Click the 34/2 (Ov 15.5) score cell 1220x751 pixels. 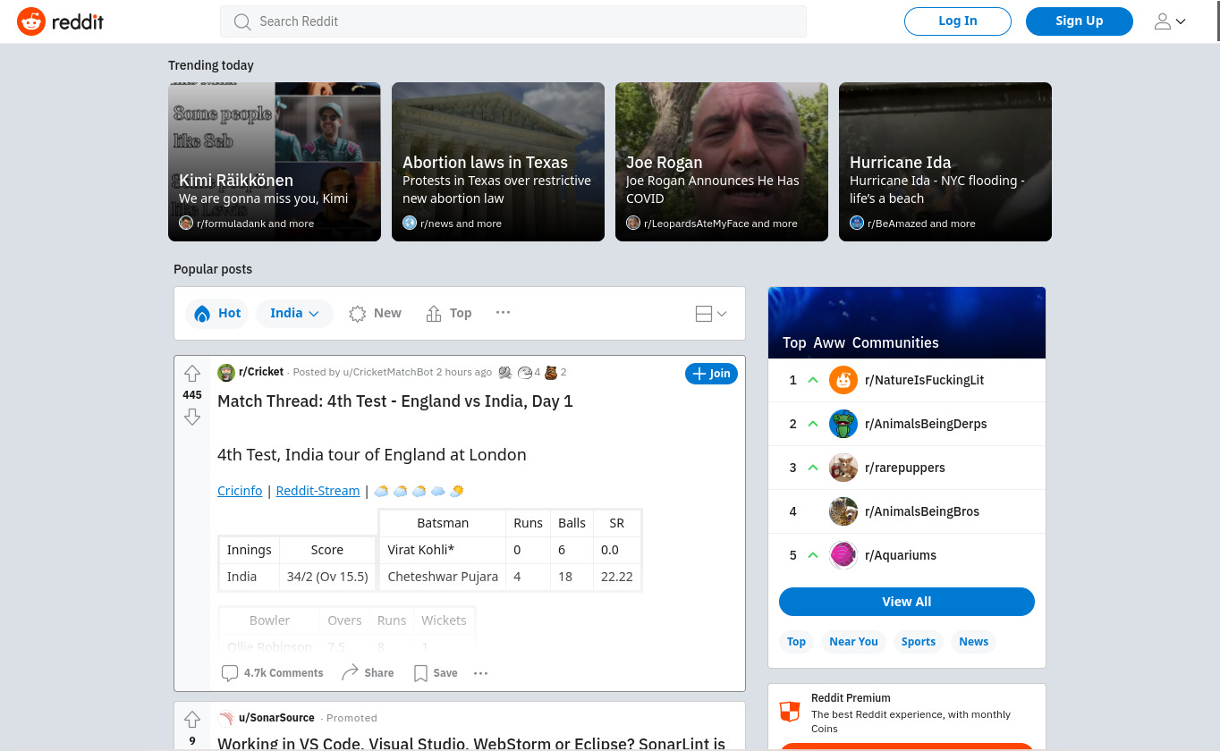[327, 577]
